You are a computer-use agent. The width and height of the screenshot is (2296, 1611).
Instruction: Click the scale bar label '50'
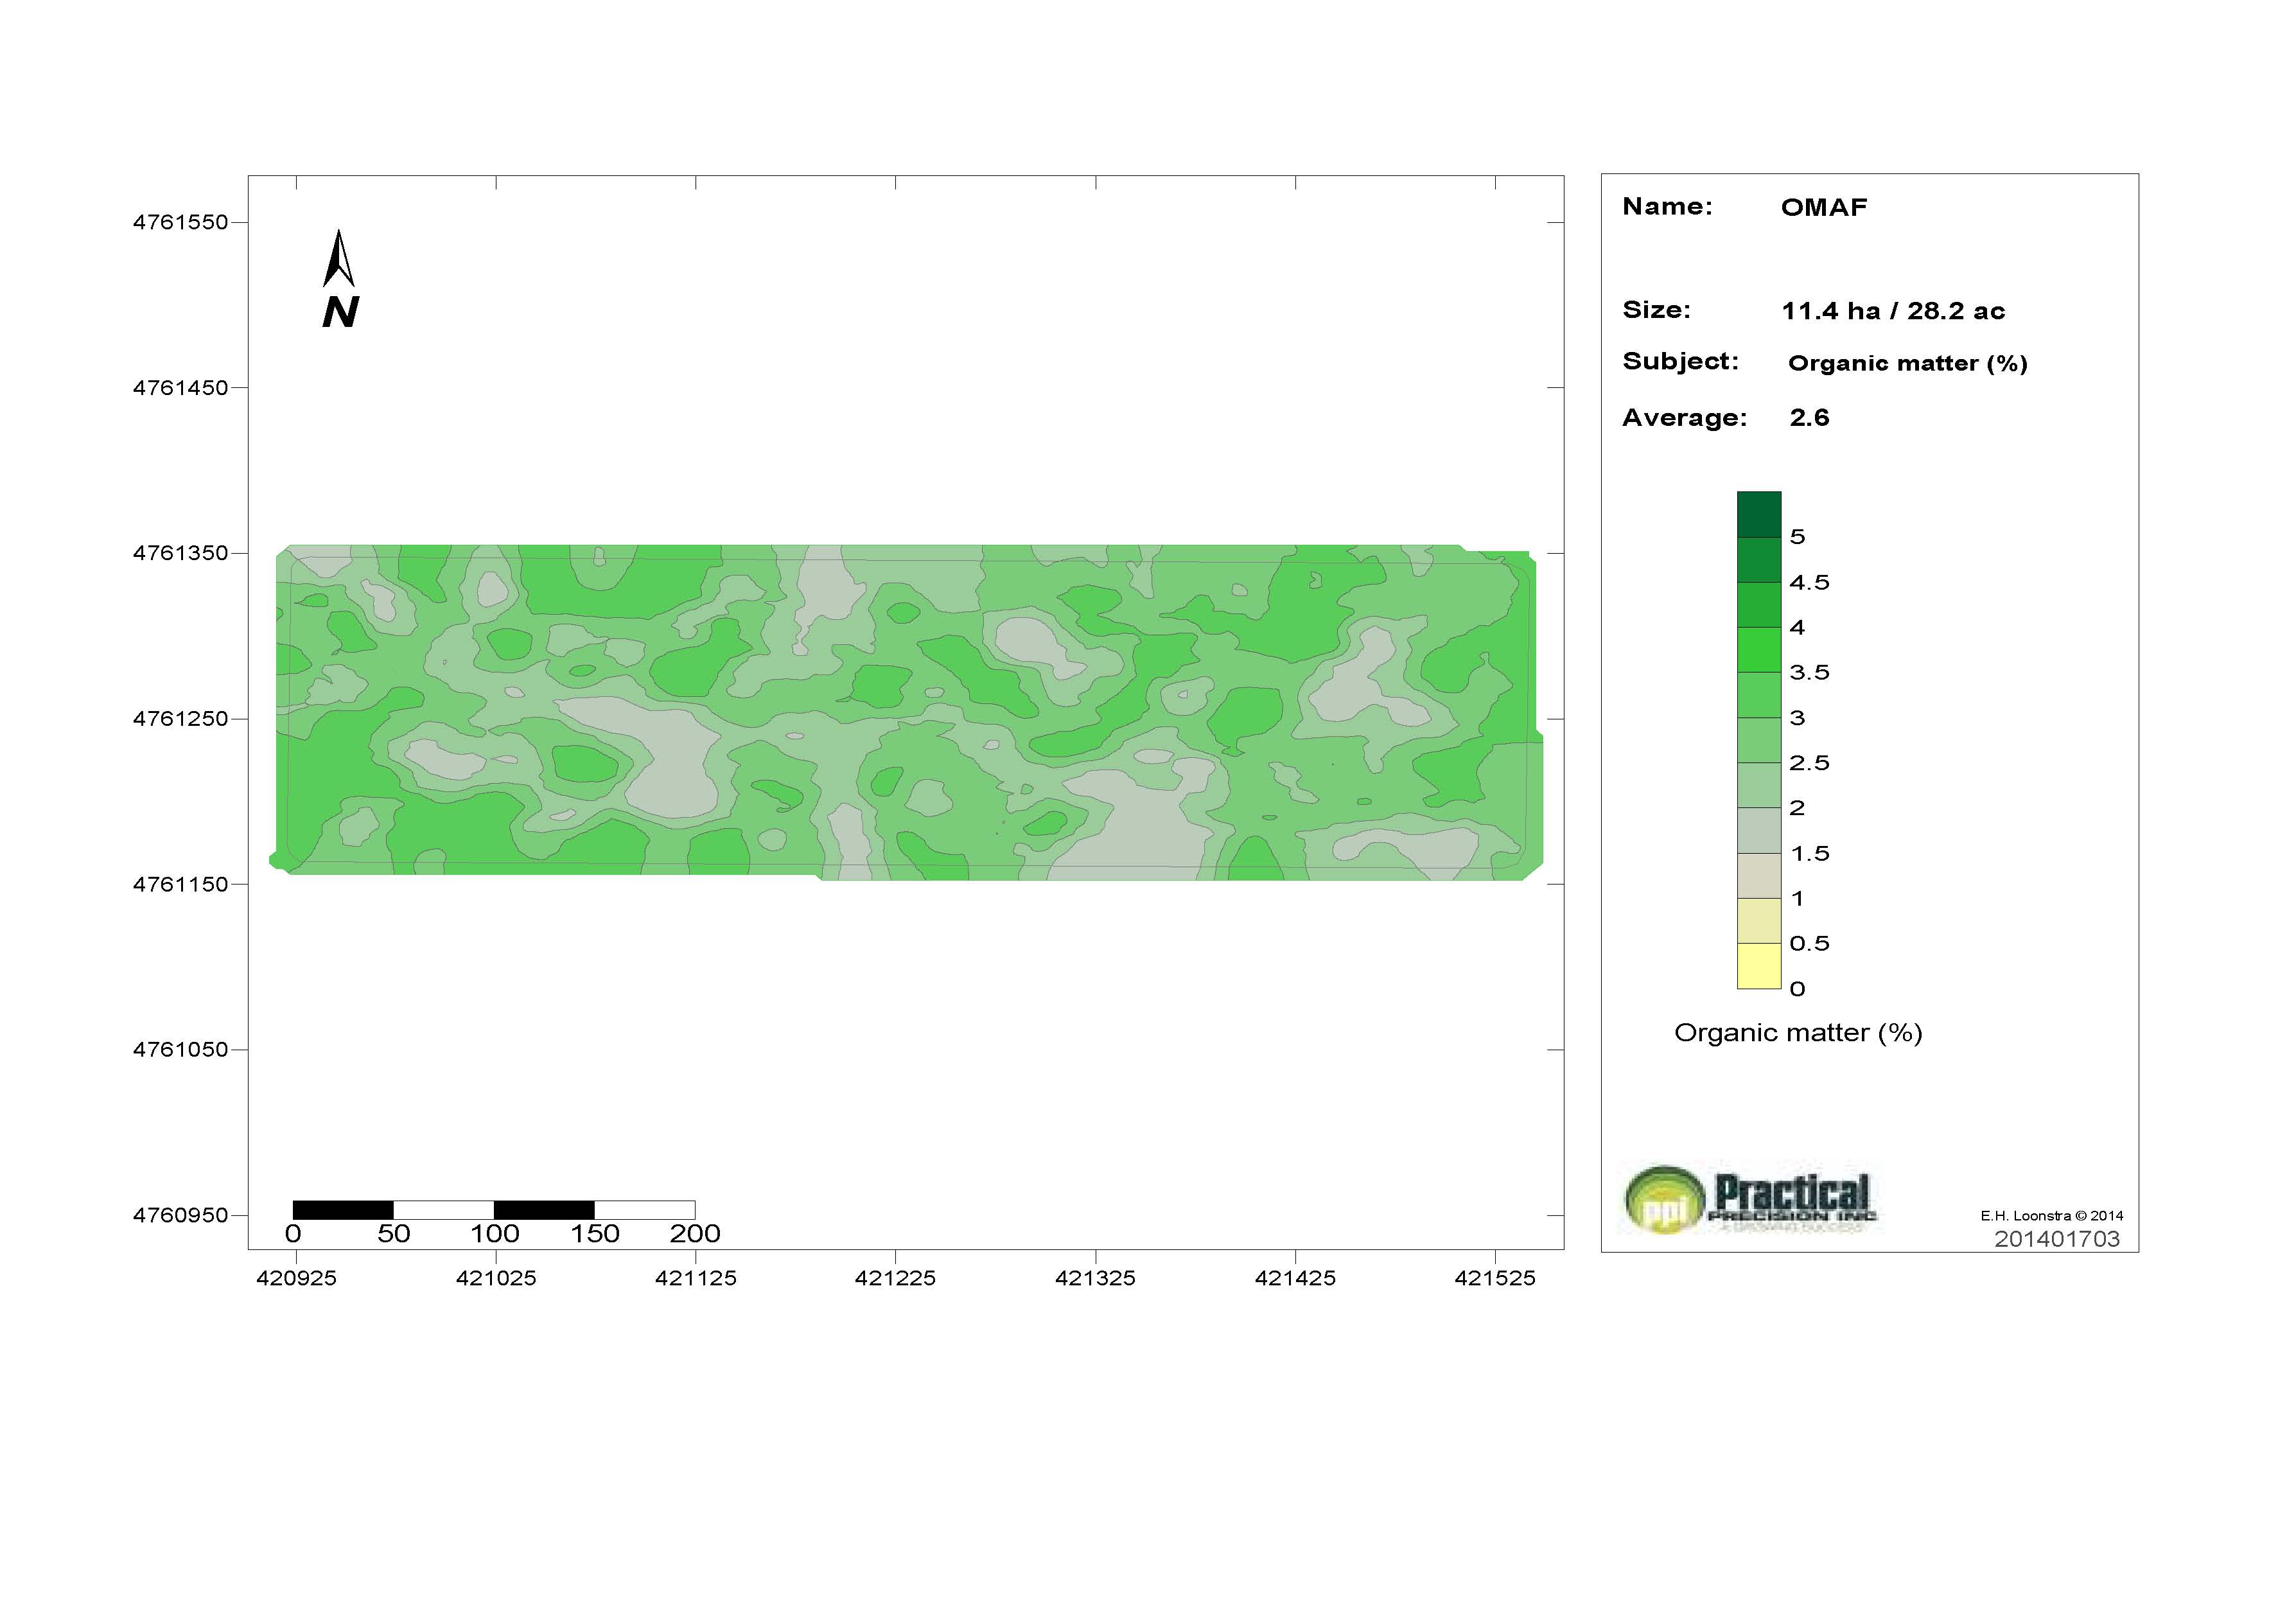(x=394, y=1234)
